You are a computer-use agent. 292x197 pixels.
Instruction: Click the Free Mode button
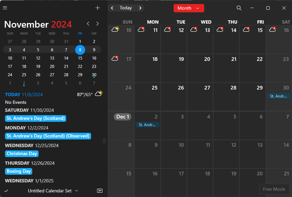(274, 189)
